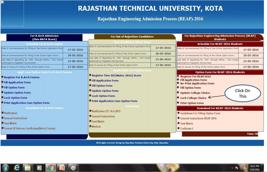Open Guidelines For Filling Option Form
Image resolution: width=267 pixels, height=172 pixels.
(x=200, y=113)
